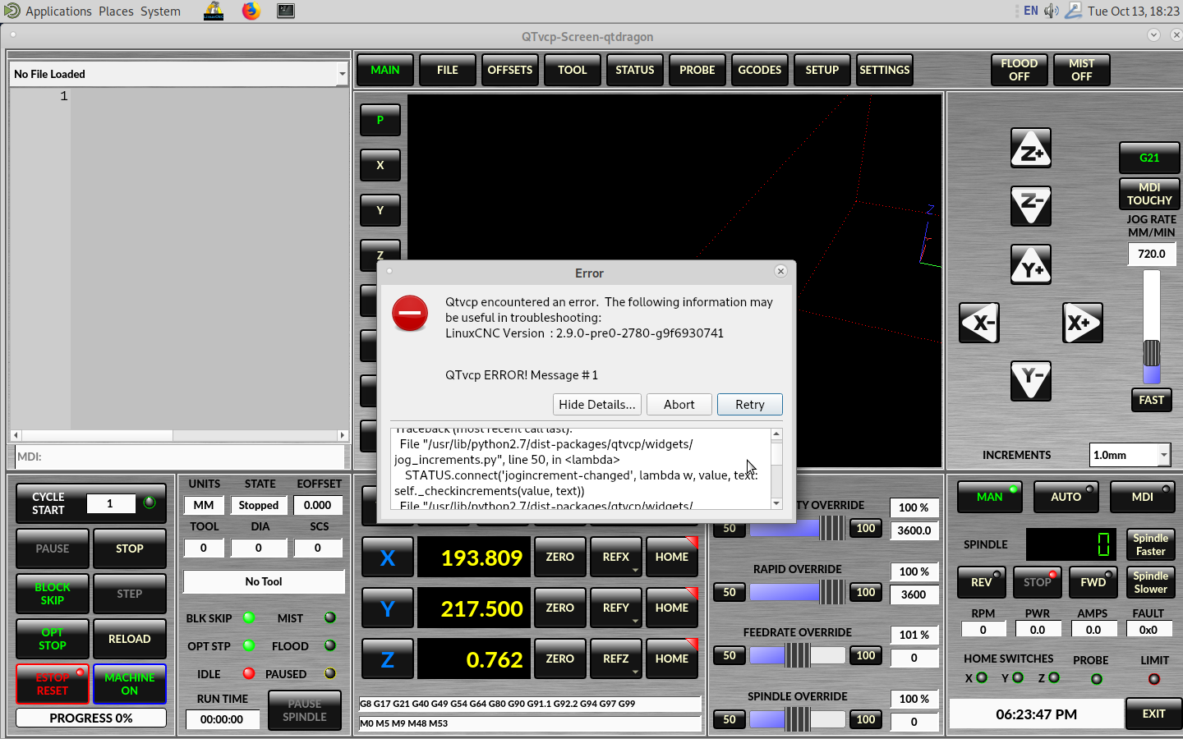Screen dimensions: 1183x739
Task: Jog Z axis down with Z- arrow
Action: point(1031,205)
